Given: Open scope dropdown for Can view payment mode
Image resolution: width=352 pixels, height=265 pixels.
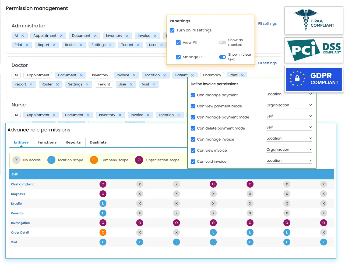Looking at the screenshot, I should 289,105.
